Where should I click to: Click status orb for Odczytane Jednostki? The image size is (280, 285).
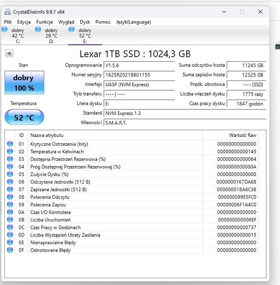tap(10, 182)
